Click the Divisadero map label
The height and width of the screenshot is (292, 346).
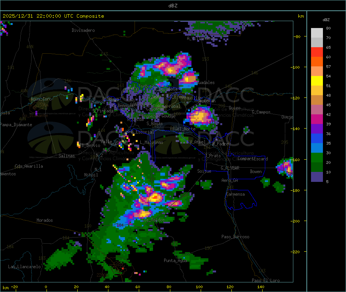click(x=83, y=30)
